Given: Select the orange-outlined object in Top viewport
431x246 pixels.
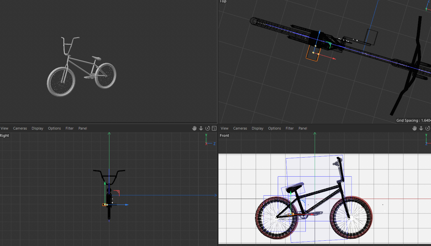Looking at the screenshot, I should [313, 53].
